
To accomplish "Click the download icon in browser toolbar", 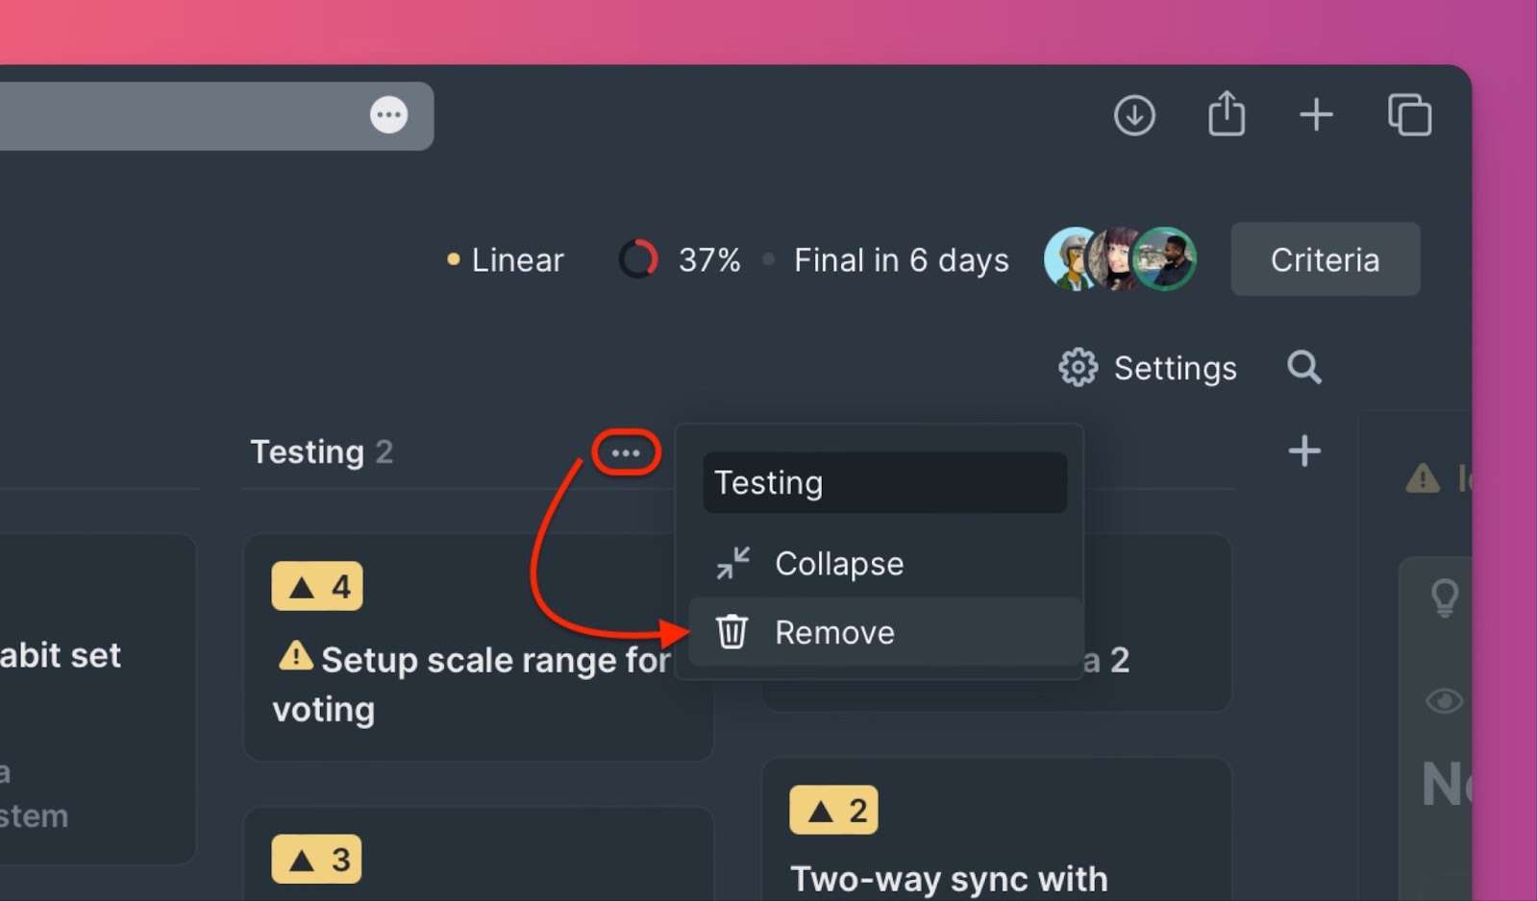I will click(1134, 115).
